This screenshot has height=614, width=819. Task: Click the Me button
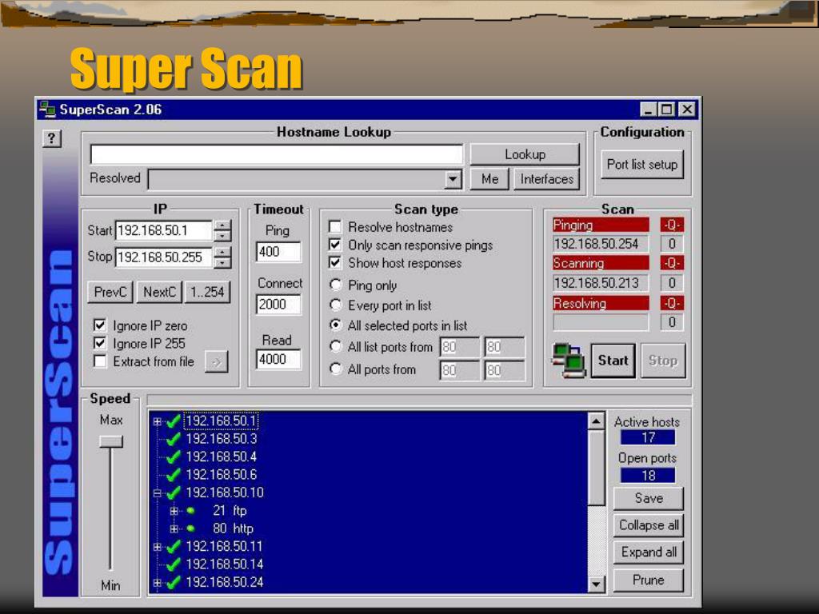[489, 179]
